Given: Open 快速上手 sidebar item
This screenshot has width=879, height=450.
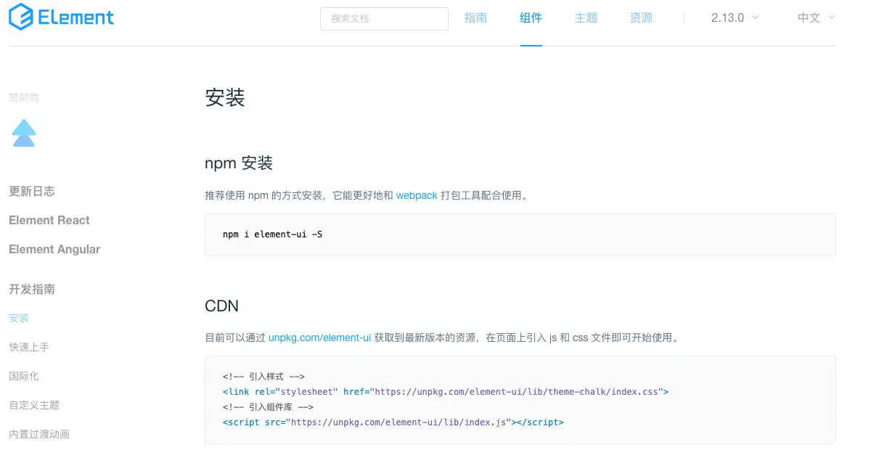Looking at the screenshot, I should [x=29, y=347].
